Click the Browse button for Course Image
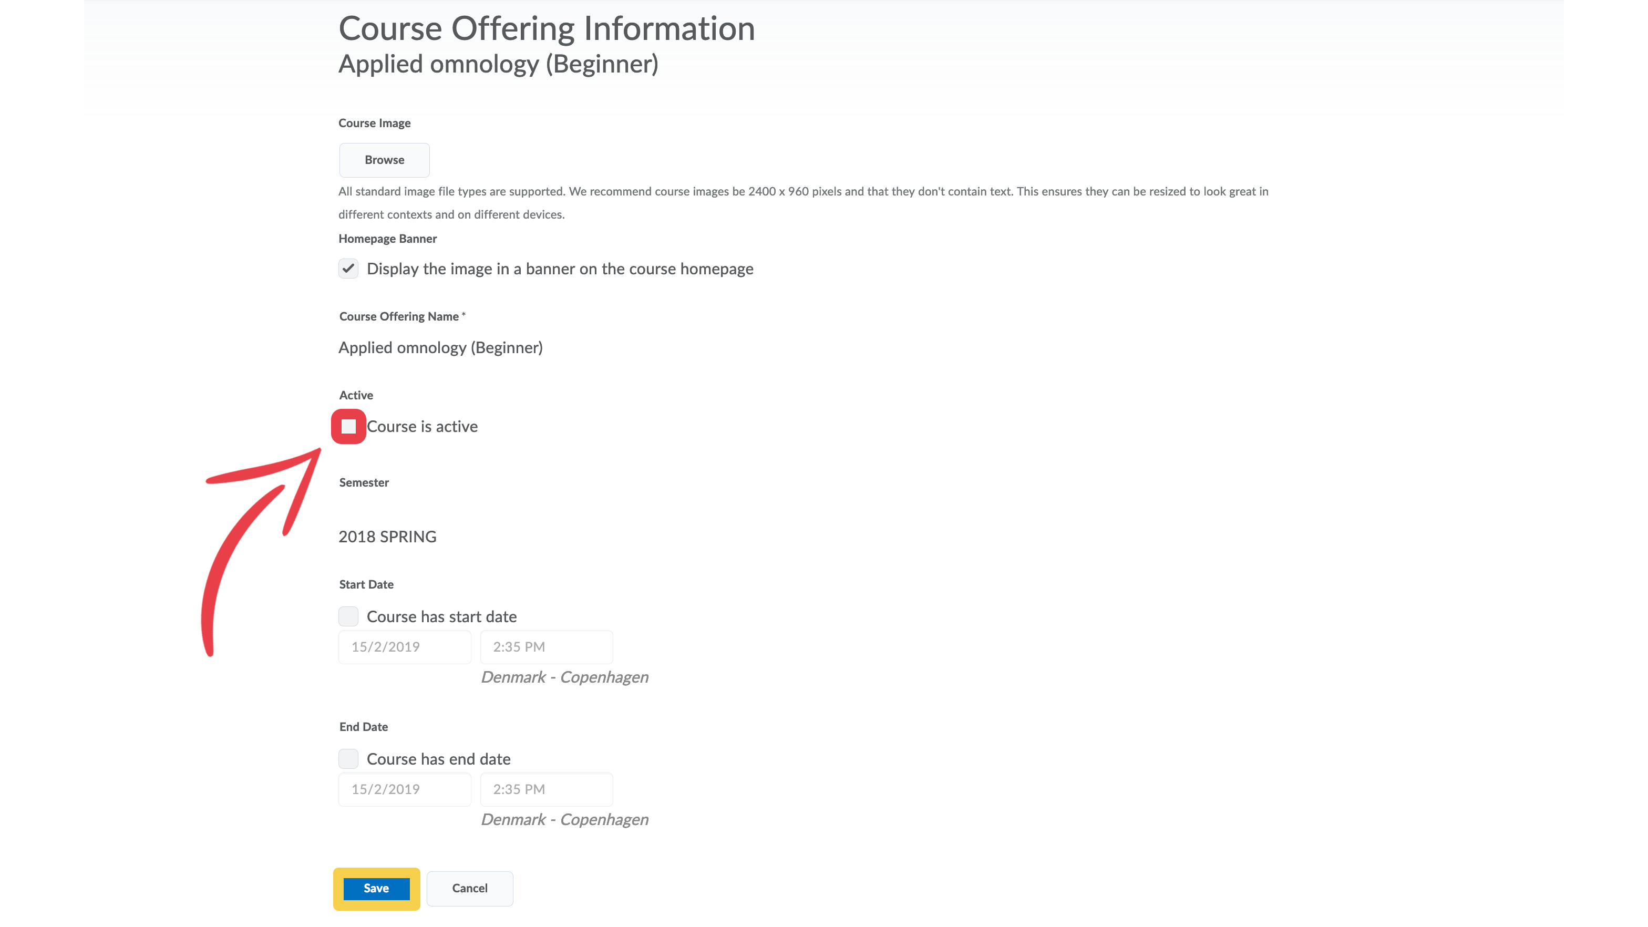 tap(384, 160)
